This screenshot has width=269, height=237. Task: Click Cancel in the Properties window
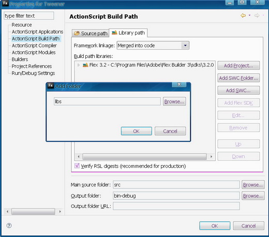248,226
